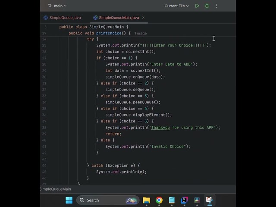The image size is (276, 207).
Task: Click the "Invalid Choice" string literal
Action: click(168, 147)
